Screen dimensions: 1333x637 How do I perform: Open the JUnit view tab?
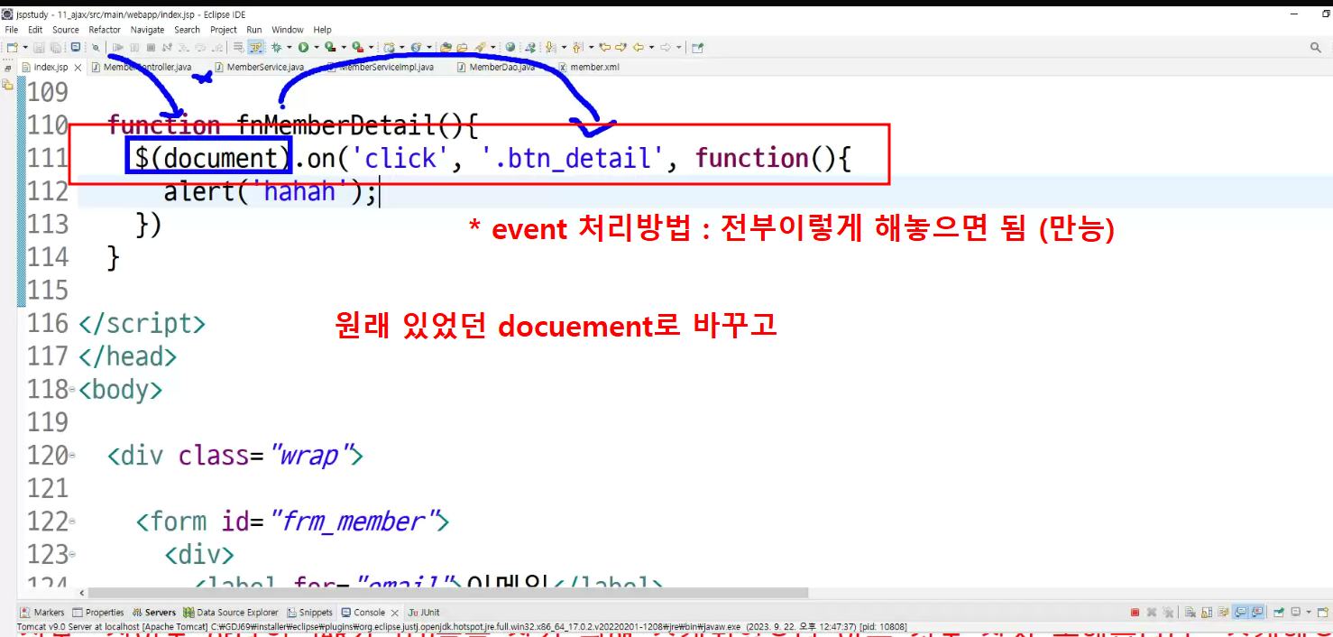pos(424,613)
